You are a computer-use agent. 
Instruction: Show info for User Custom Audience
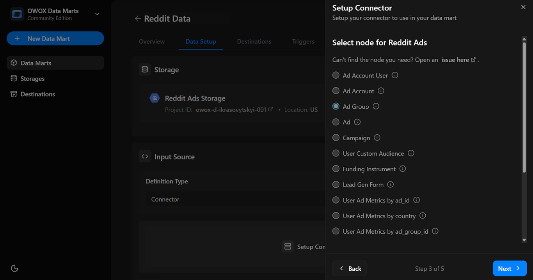(411, 153)
